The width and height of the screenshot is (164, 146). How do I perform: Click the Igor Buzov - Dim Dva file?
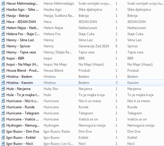point(23,132)
